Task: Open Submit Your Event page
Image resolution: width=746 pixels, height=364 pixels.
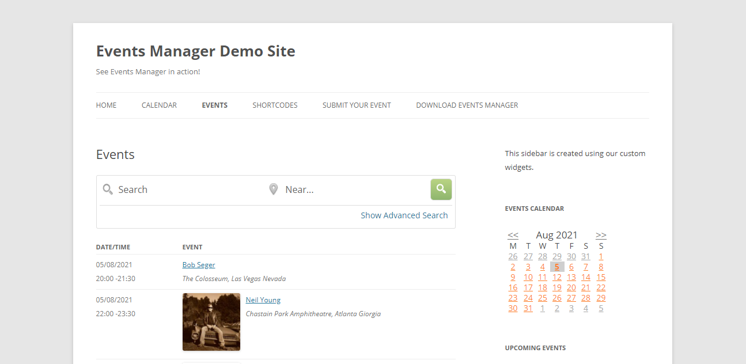Action: 357,105
